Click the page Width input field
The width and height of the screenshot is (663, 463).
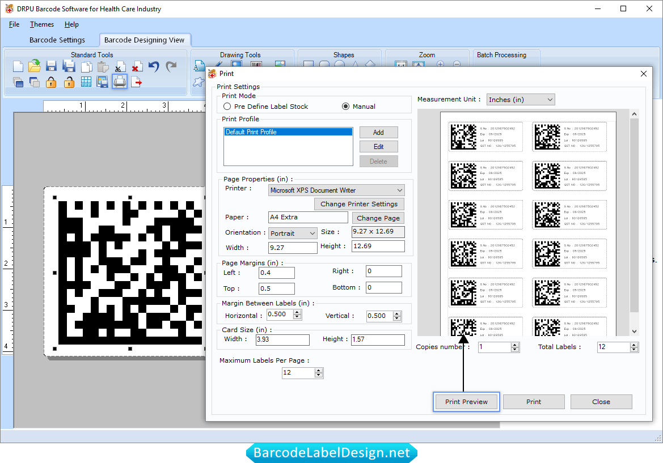[x=293, y=248]
